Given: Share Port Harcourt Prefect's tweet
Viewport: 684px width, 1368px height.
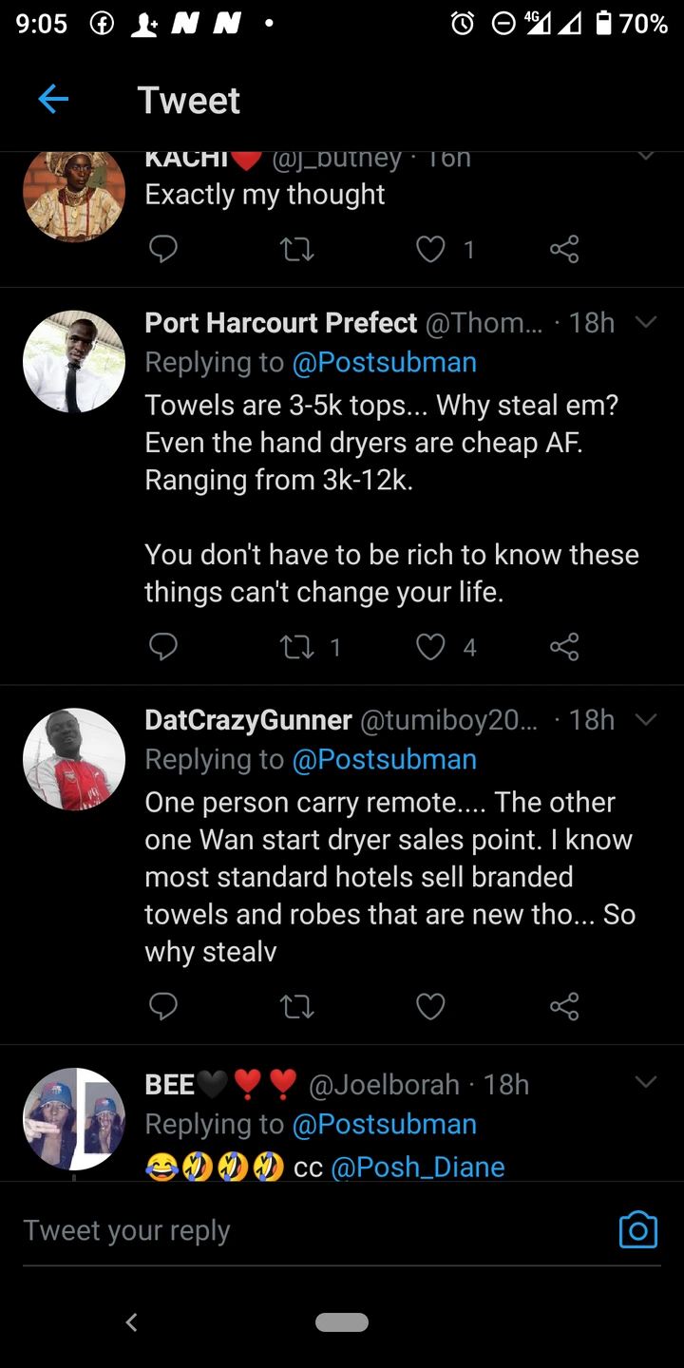Looking at the screenshot, I should (x=564, y=647).
